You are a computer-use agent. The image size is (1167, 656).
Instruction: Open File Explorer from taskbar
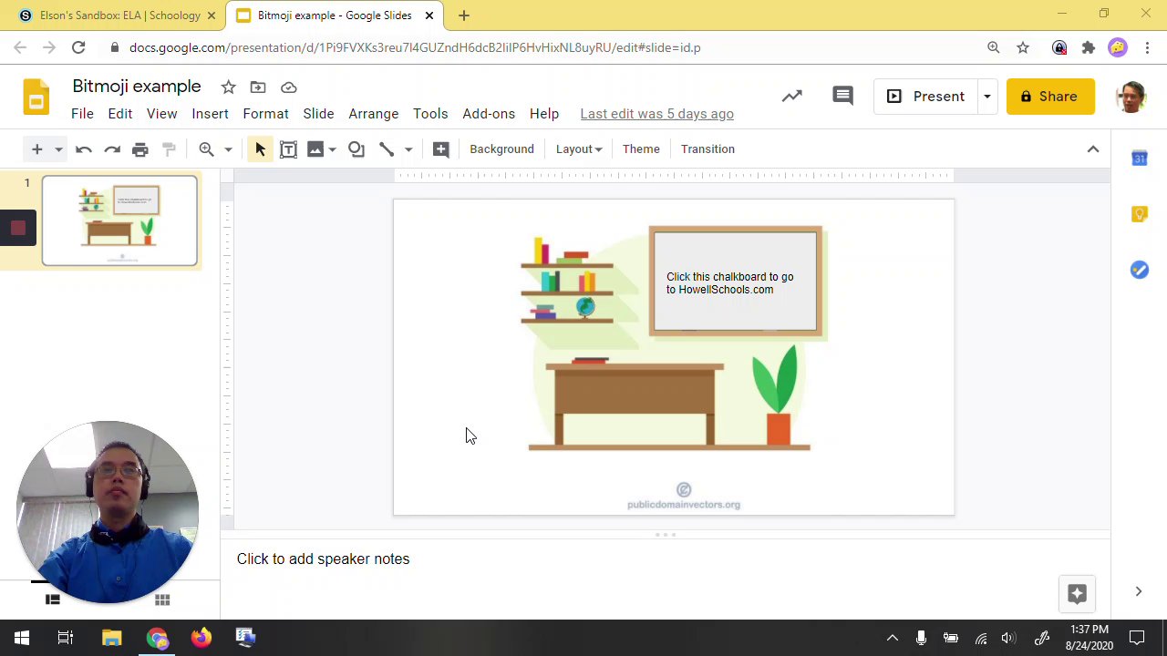click(111, 638)
